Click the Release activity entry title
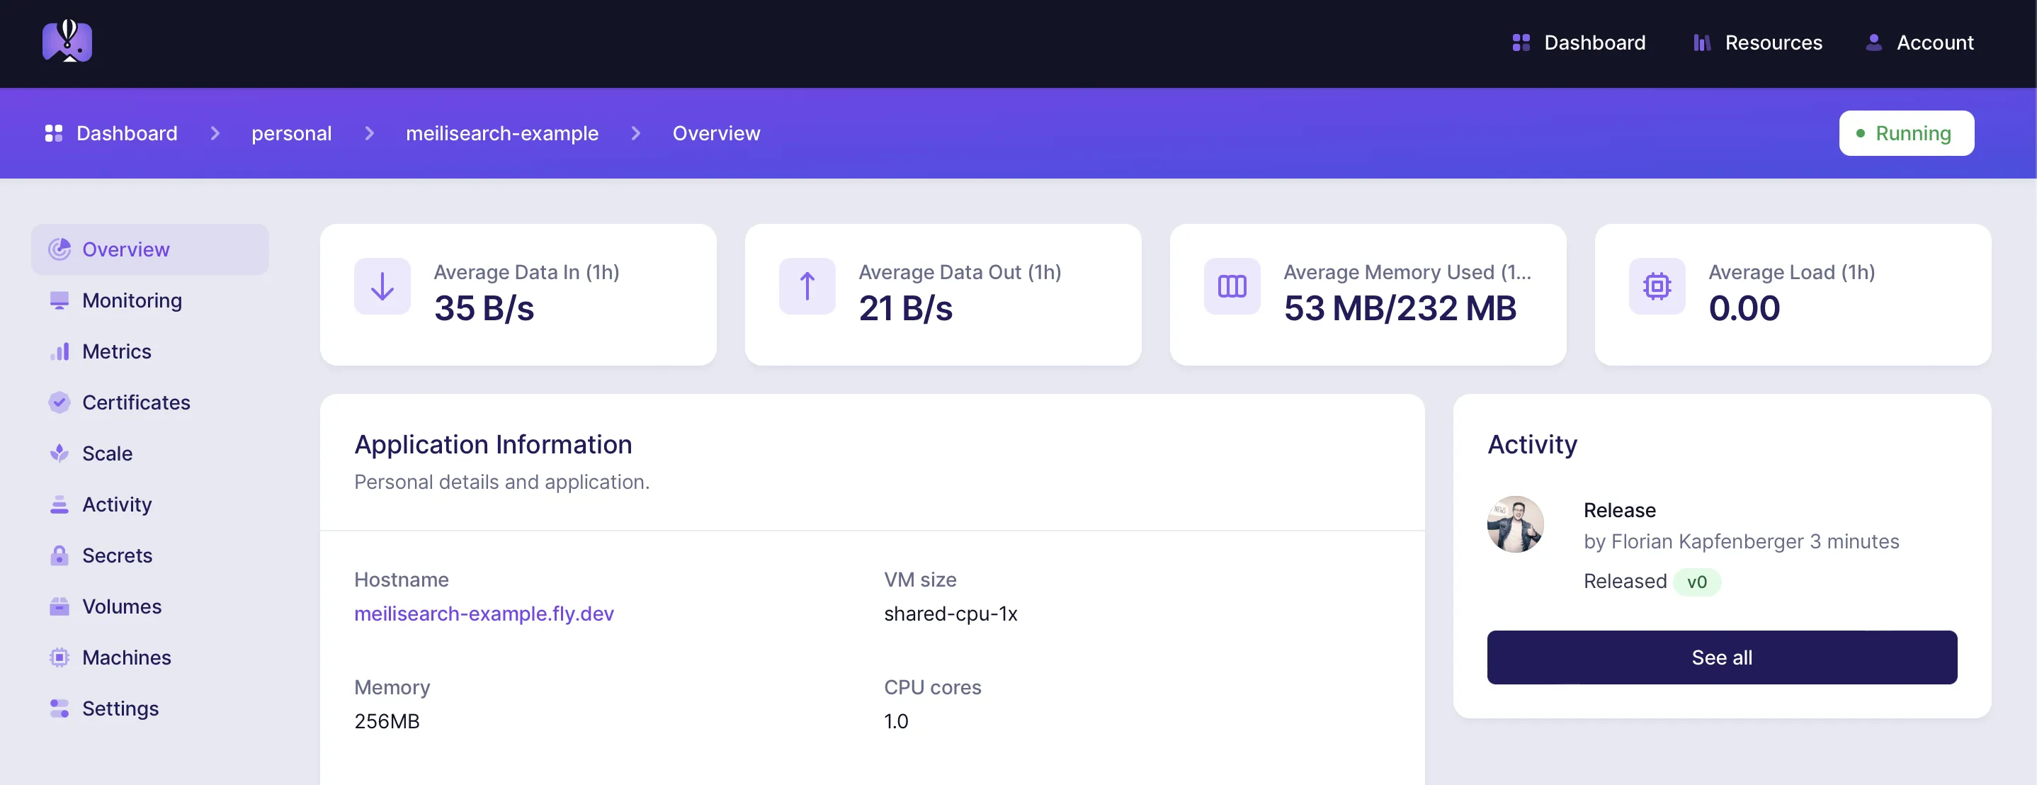This screenshot has width=2037, height=785. tap(1620, 510)
